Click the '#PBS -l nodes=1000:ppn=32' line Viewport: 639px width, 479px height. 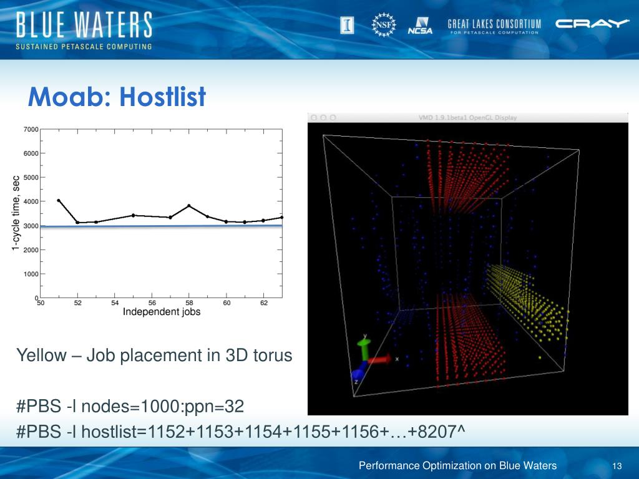click(x=130, y=406)
